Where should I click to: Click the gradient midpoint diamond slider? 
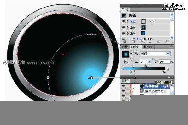(x=146, y=66)
